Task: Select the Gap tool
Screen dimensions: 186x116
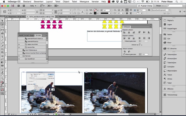Action: (2, 30)
